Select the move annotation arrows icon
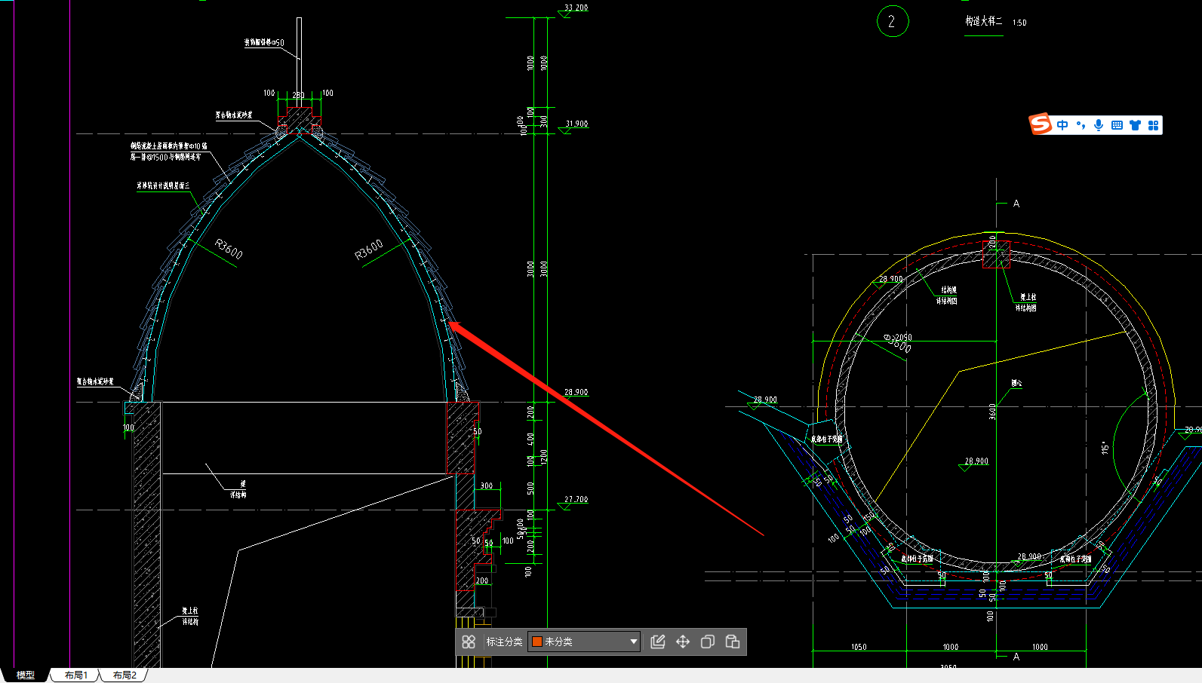 (683, 642)
